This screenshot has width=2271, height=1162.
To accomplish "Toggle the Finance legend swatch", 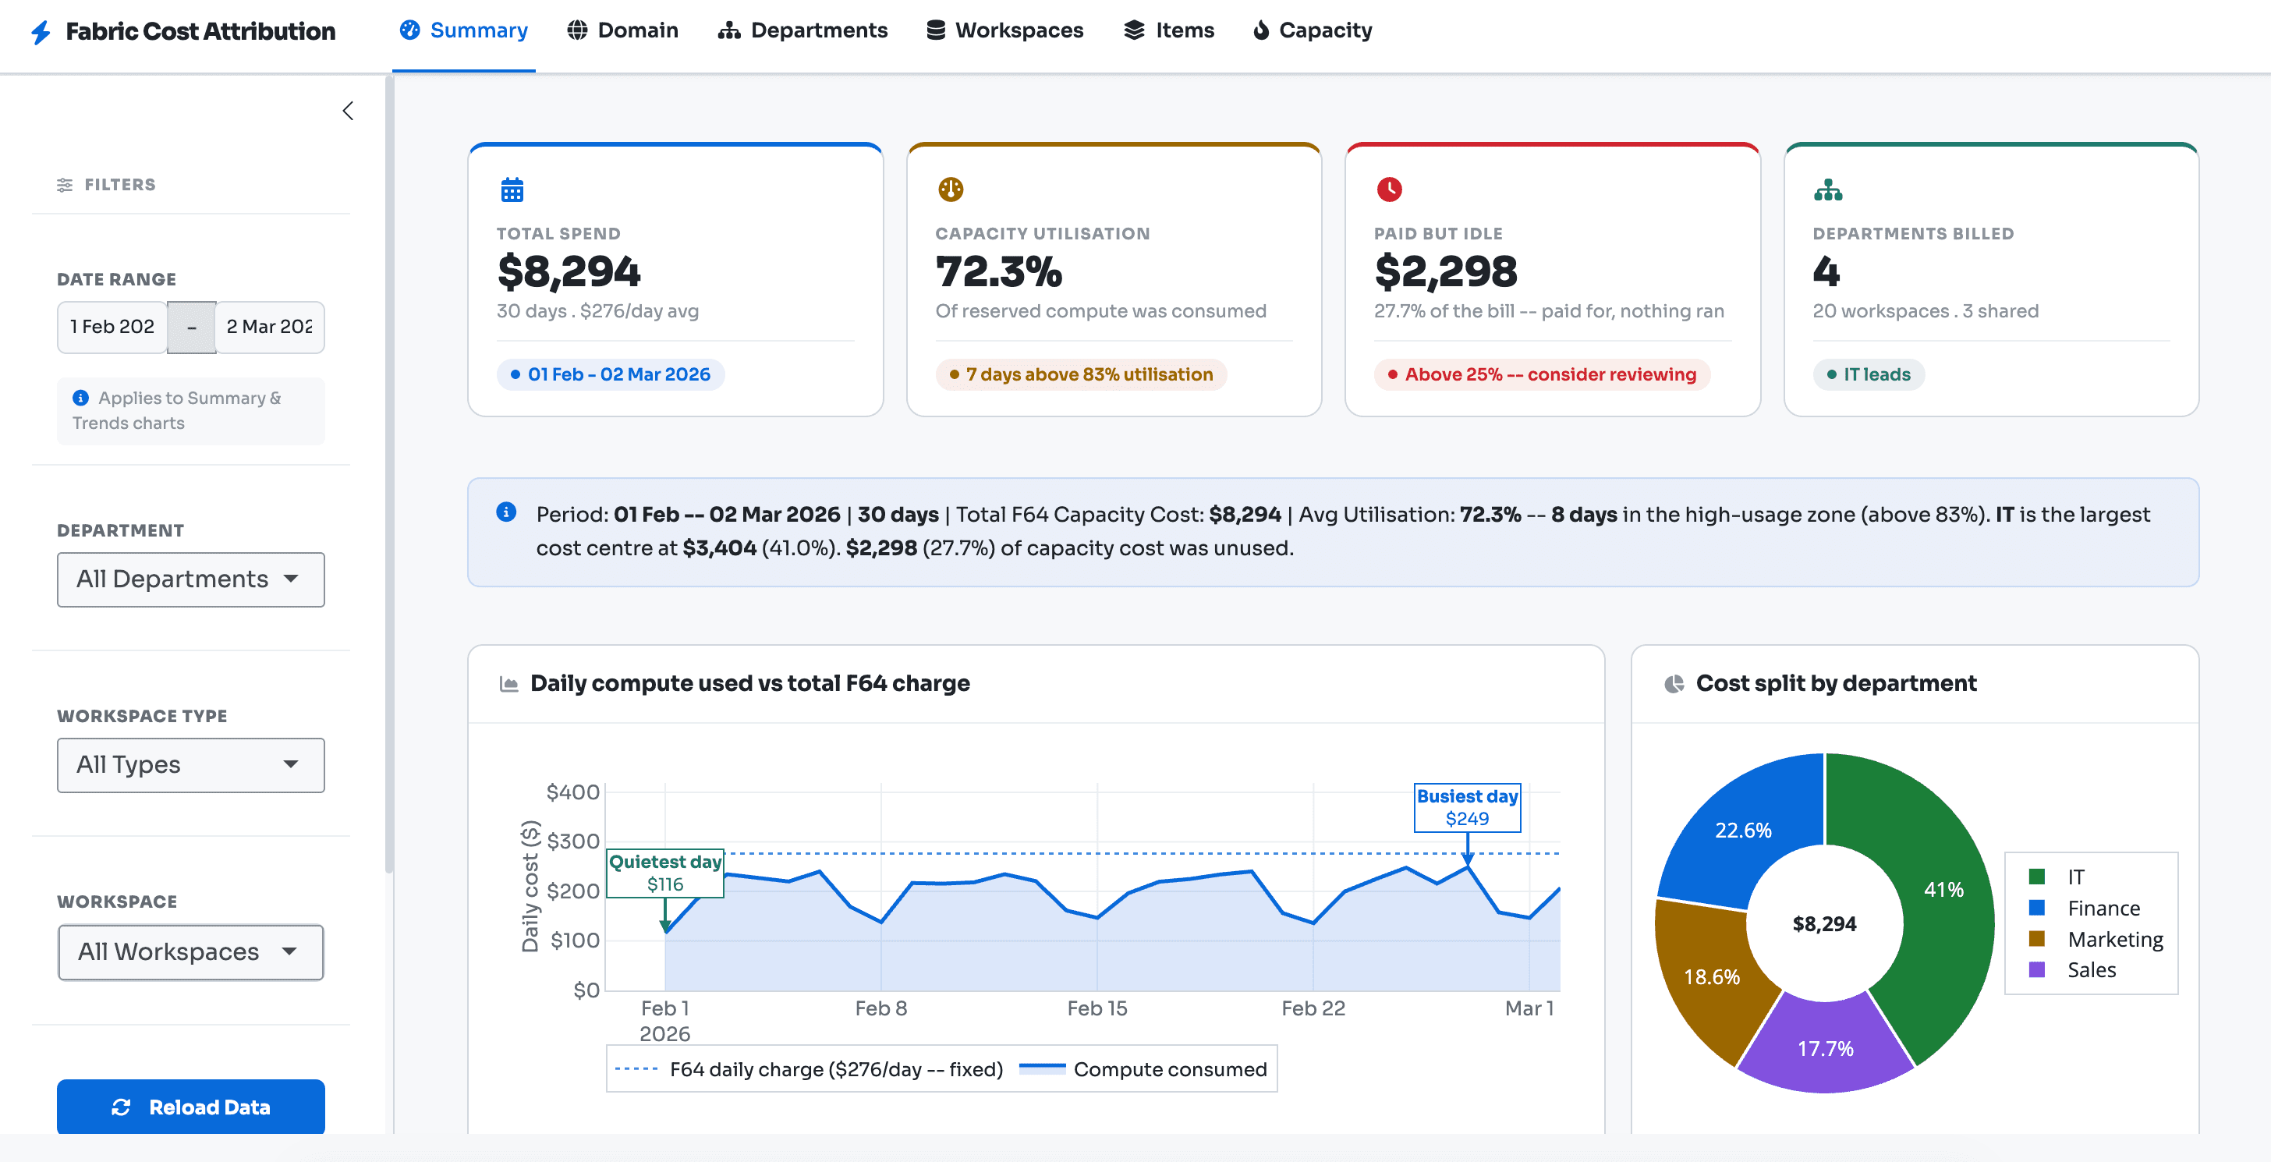I will coord(2036,907).
